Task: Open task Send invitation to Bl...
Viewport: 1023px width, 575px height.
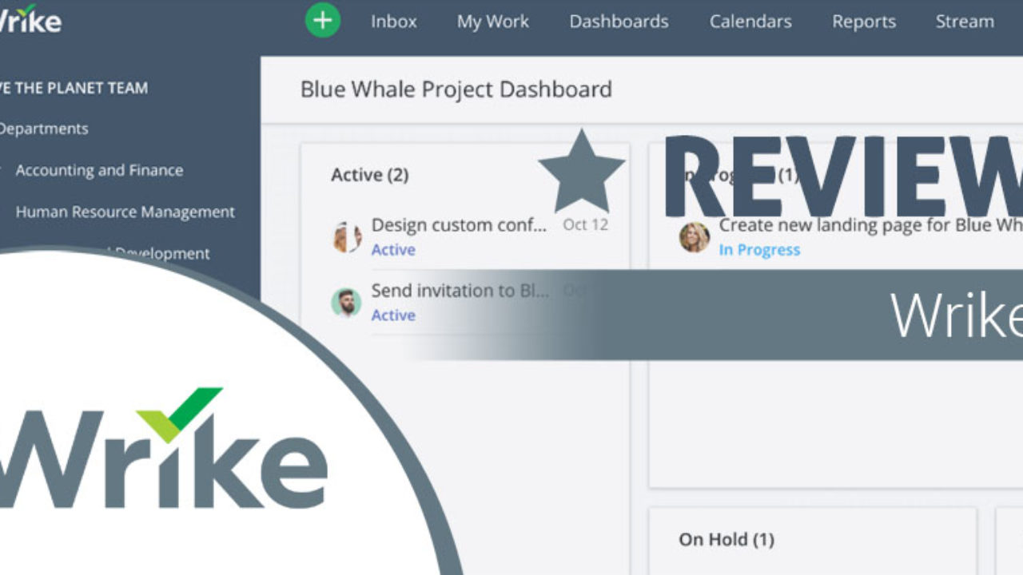Action: point(460,291)
